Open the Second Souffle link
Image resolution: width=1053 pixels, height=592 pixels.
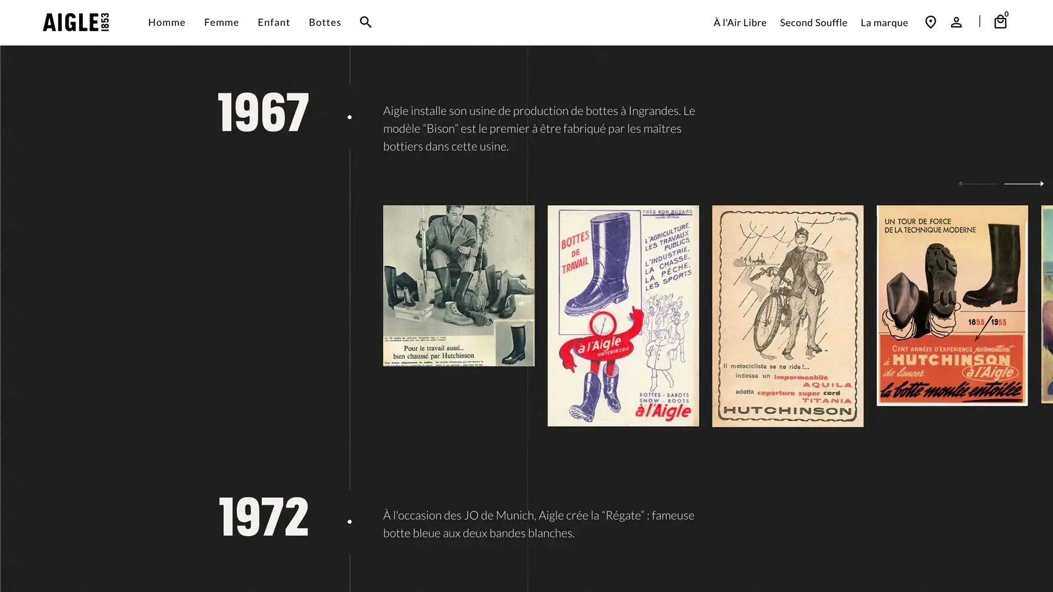coord(813,22)
